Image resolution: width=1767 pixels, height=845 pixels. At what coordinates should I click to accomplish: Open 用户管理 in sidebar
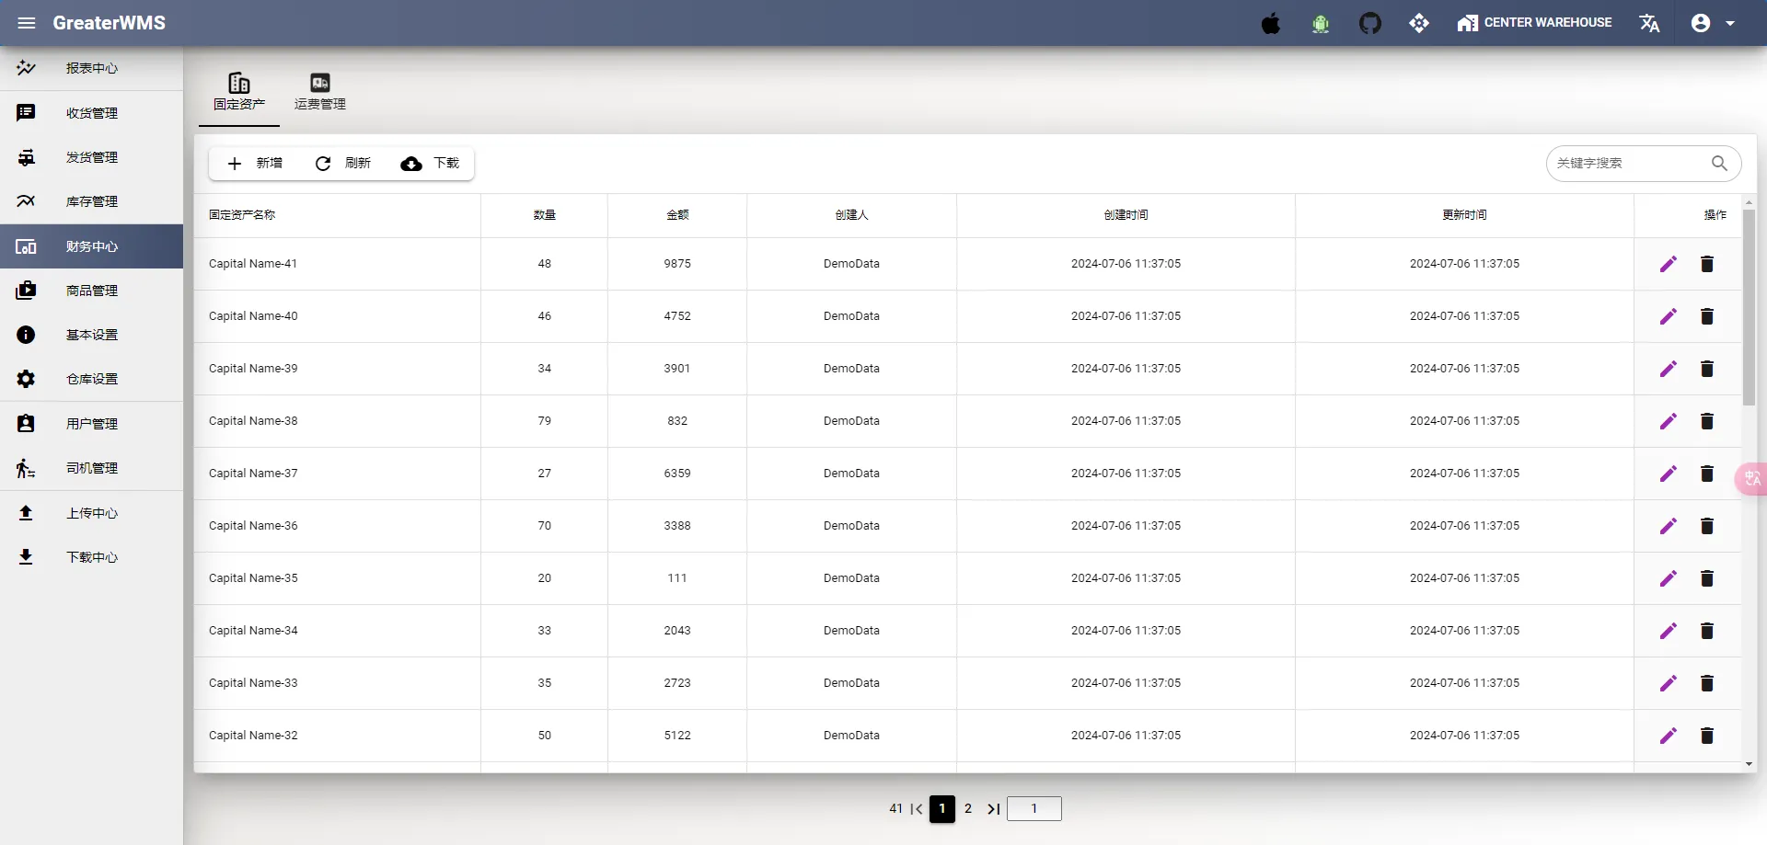[91, 424]
